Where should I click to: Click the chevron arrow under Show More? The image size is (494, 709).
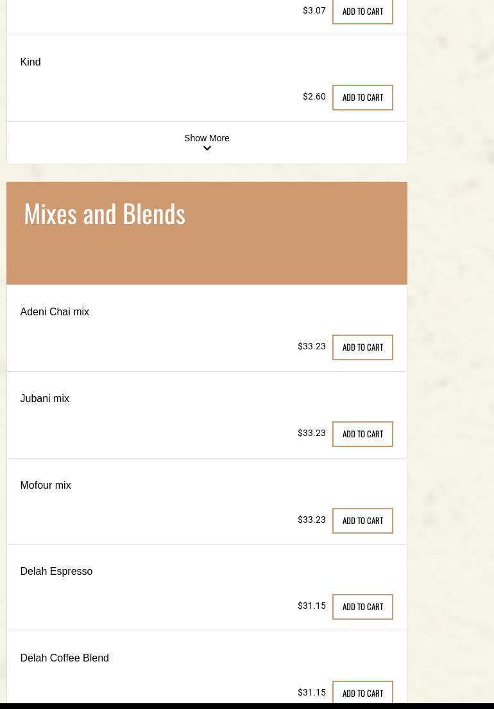click(207, 148)
